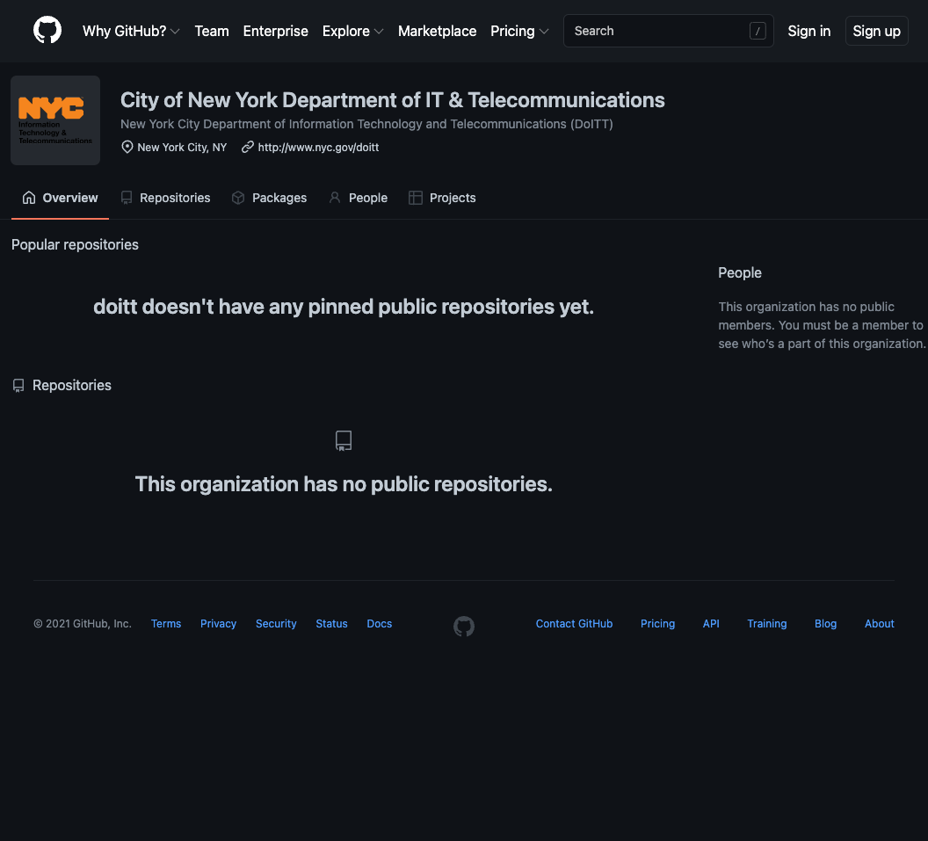Open the nyc.gov/doitt website link
Viewport: 928px width, 841px height.
click(318, 148)
